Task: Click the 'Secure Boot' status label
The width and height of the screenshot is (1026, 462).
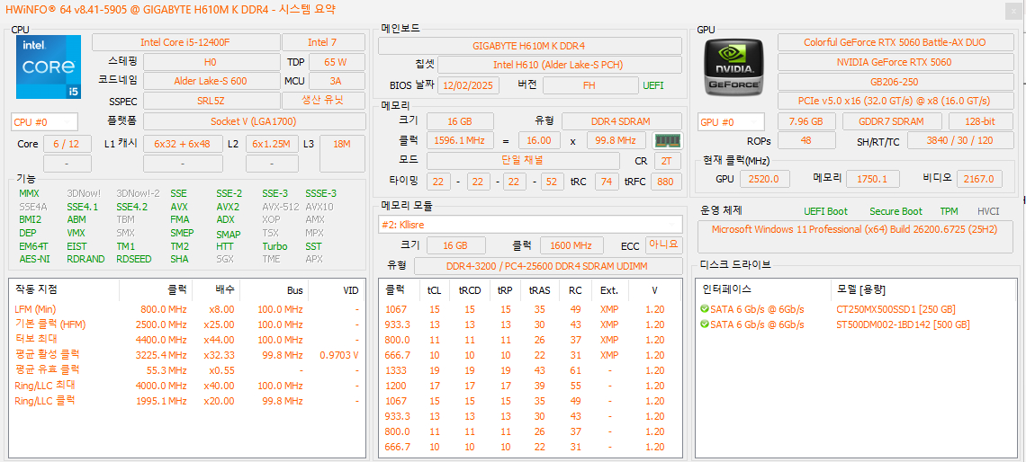Action: (x=895, y=211)
